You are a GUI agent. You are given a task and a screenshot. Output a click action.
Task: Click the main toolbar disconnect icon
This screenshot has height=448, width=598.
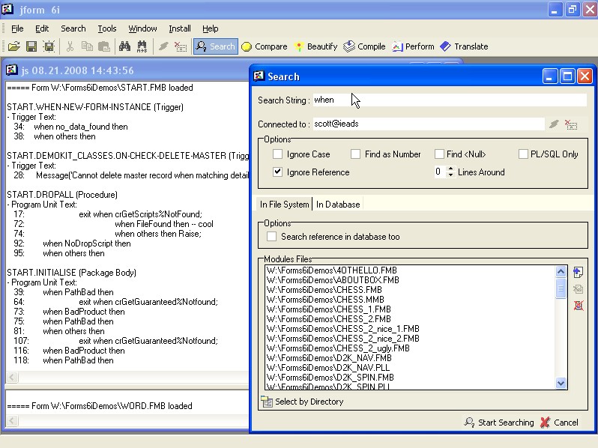(x=181, y=46)
